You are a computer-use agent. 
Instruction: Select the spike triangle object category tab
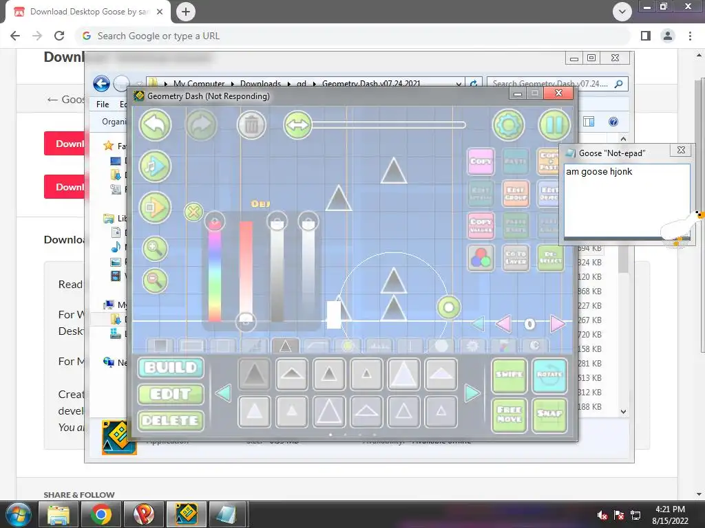pyautogui.click(x=285, y=345)
